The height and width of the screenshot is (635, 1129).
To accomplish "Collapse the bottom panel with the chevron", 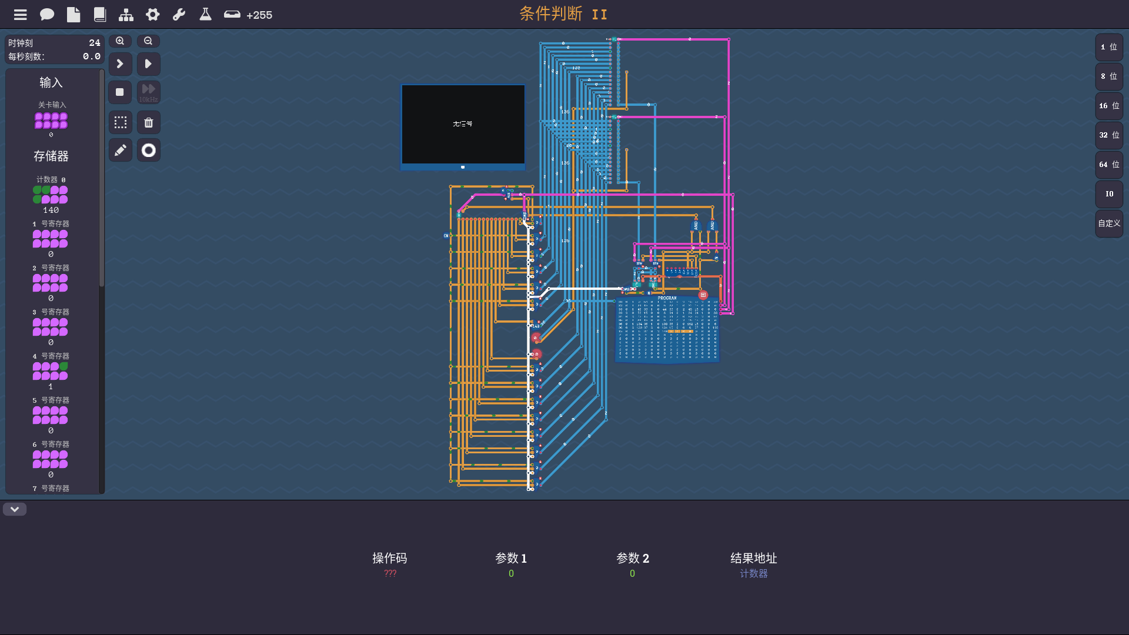I will (x=15, y=509).
